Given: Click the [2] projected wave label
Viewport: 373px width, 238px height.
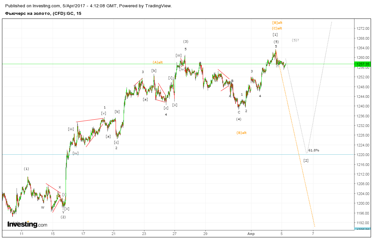Looking at the screenshot, I should tap(306, 161).
